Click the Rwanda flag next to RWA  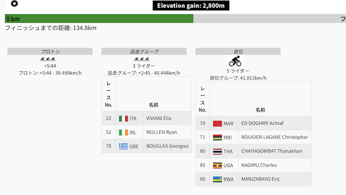pos(217,179)
